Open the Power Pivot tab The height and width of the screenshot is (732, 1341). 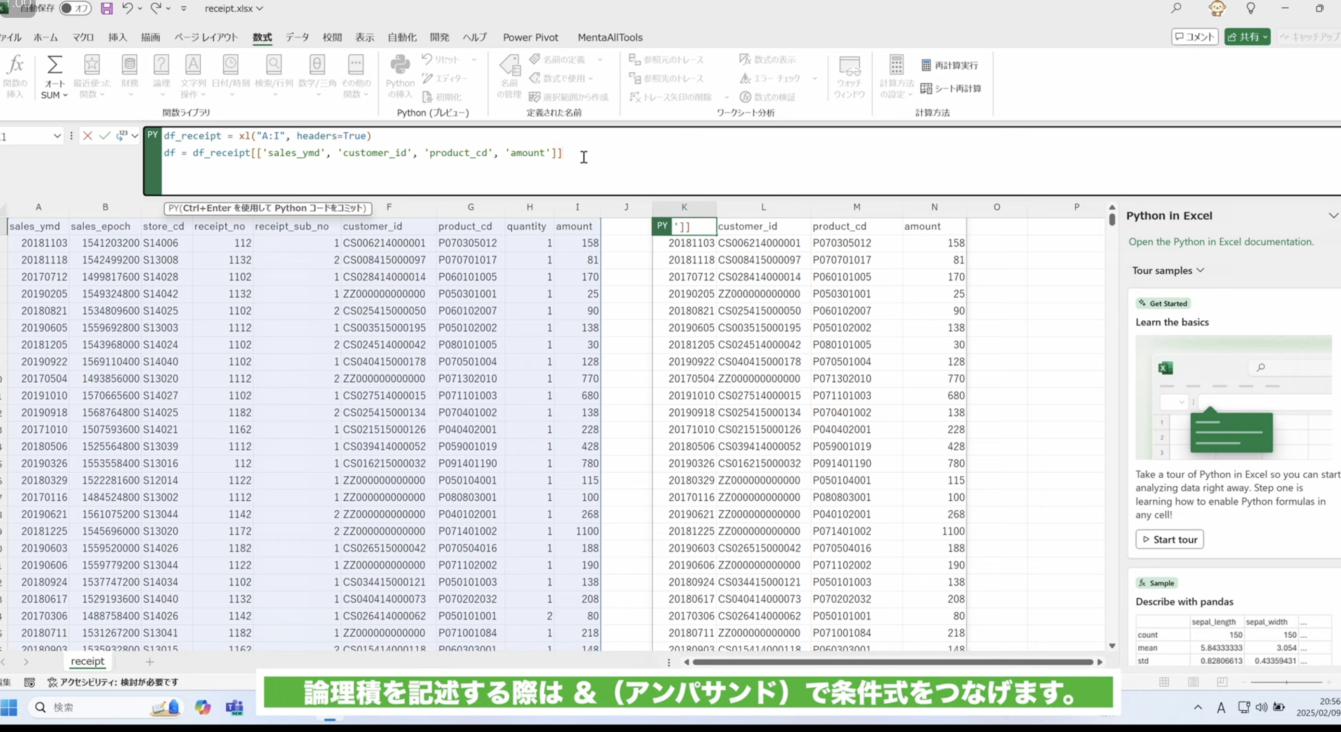530,38
